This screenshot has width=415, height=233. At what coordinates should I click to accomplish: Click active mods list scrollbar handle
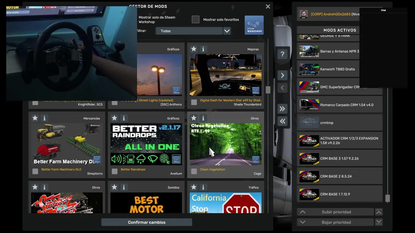(x=387, y=198)
